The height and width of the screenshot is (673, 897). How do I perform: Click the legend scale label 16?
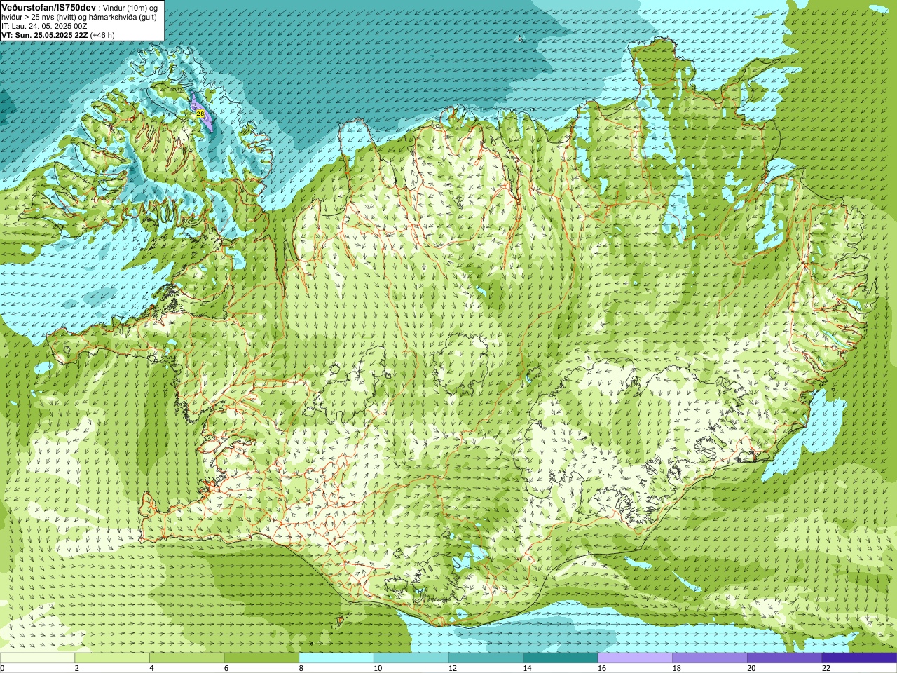[602, 669]
